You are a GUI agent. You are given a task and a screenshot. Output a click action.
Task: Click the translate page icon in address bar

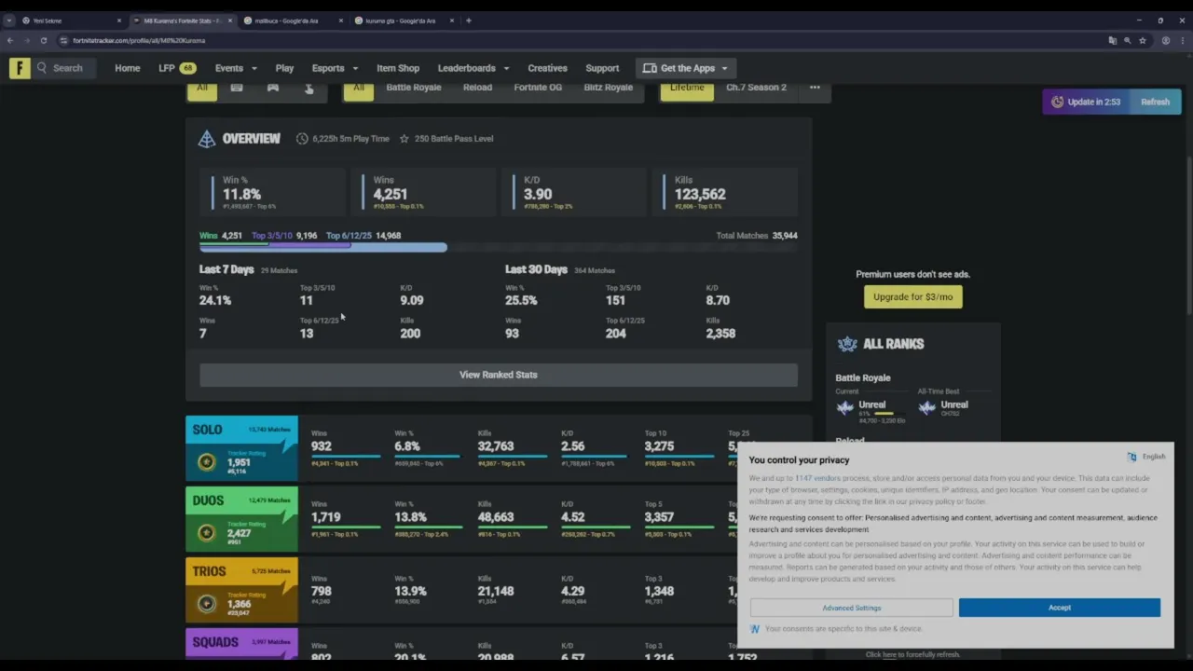[1112, 41]
